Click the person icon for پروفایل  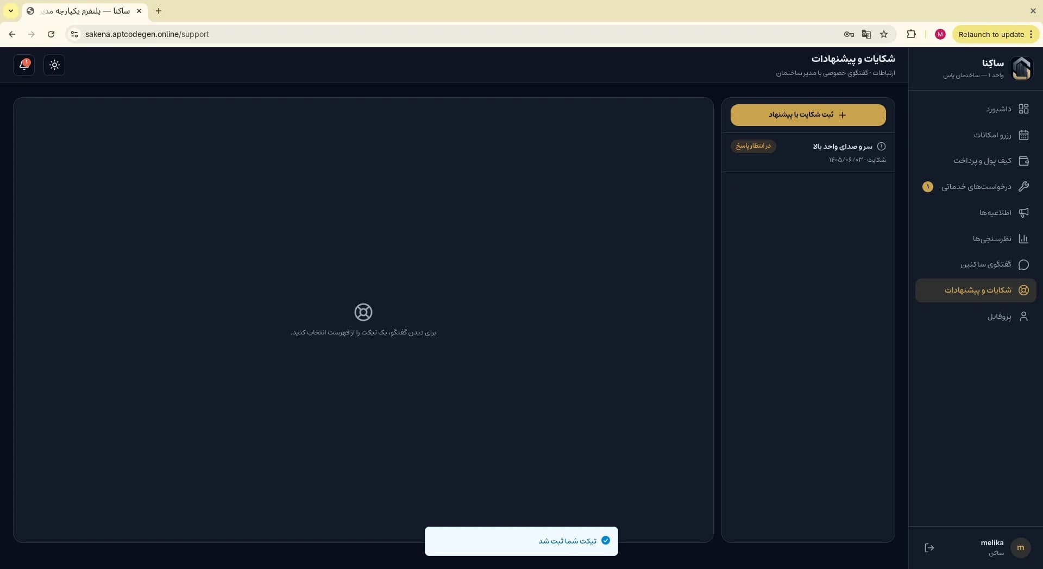(1023, 317)
